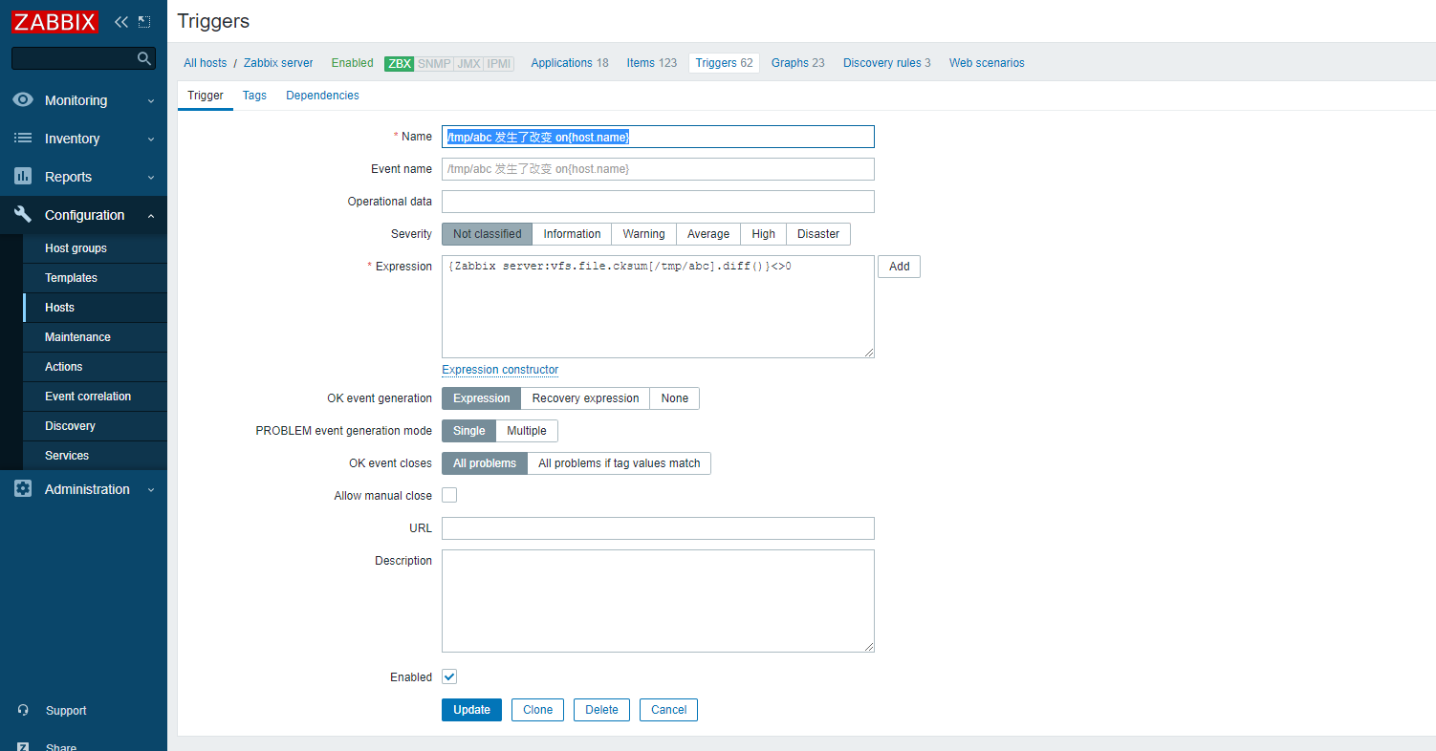Set severity to Warning
Screen dimensions: 1436x751
coord(643,234)
